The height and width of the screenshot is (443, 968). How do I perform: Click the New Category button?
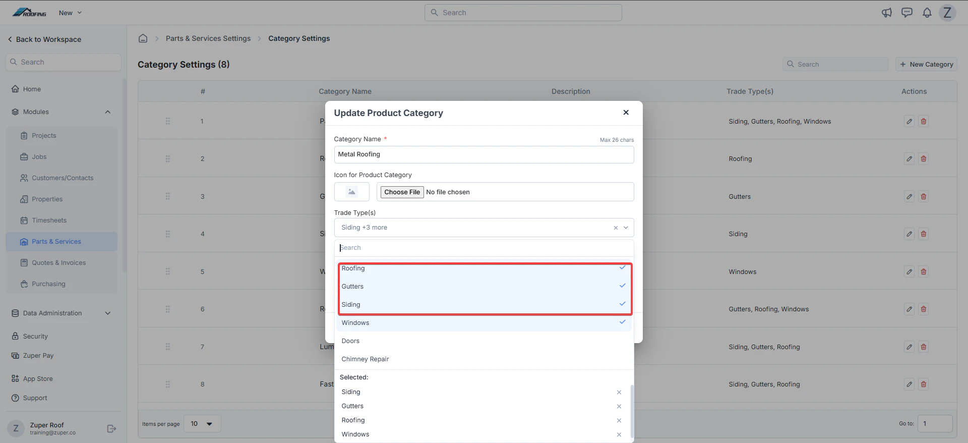(x=926, y=64)
